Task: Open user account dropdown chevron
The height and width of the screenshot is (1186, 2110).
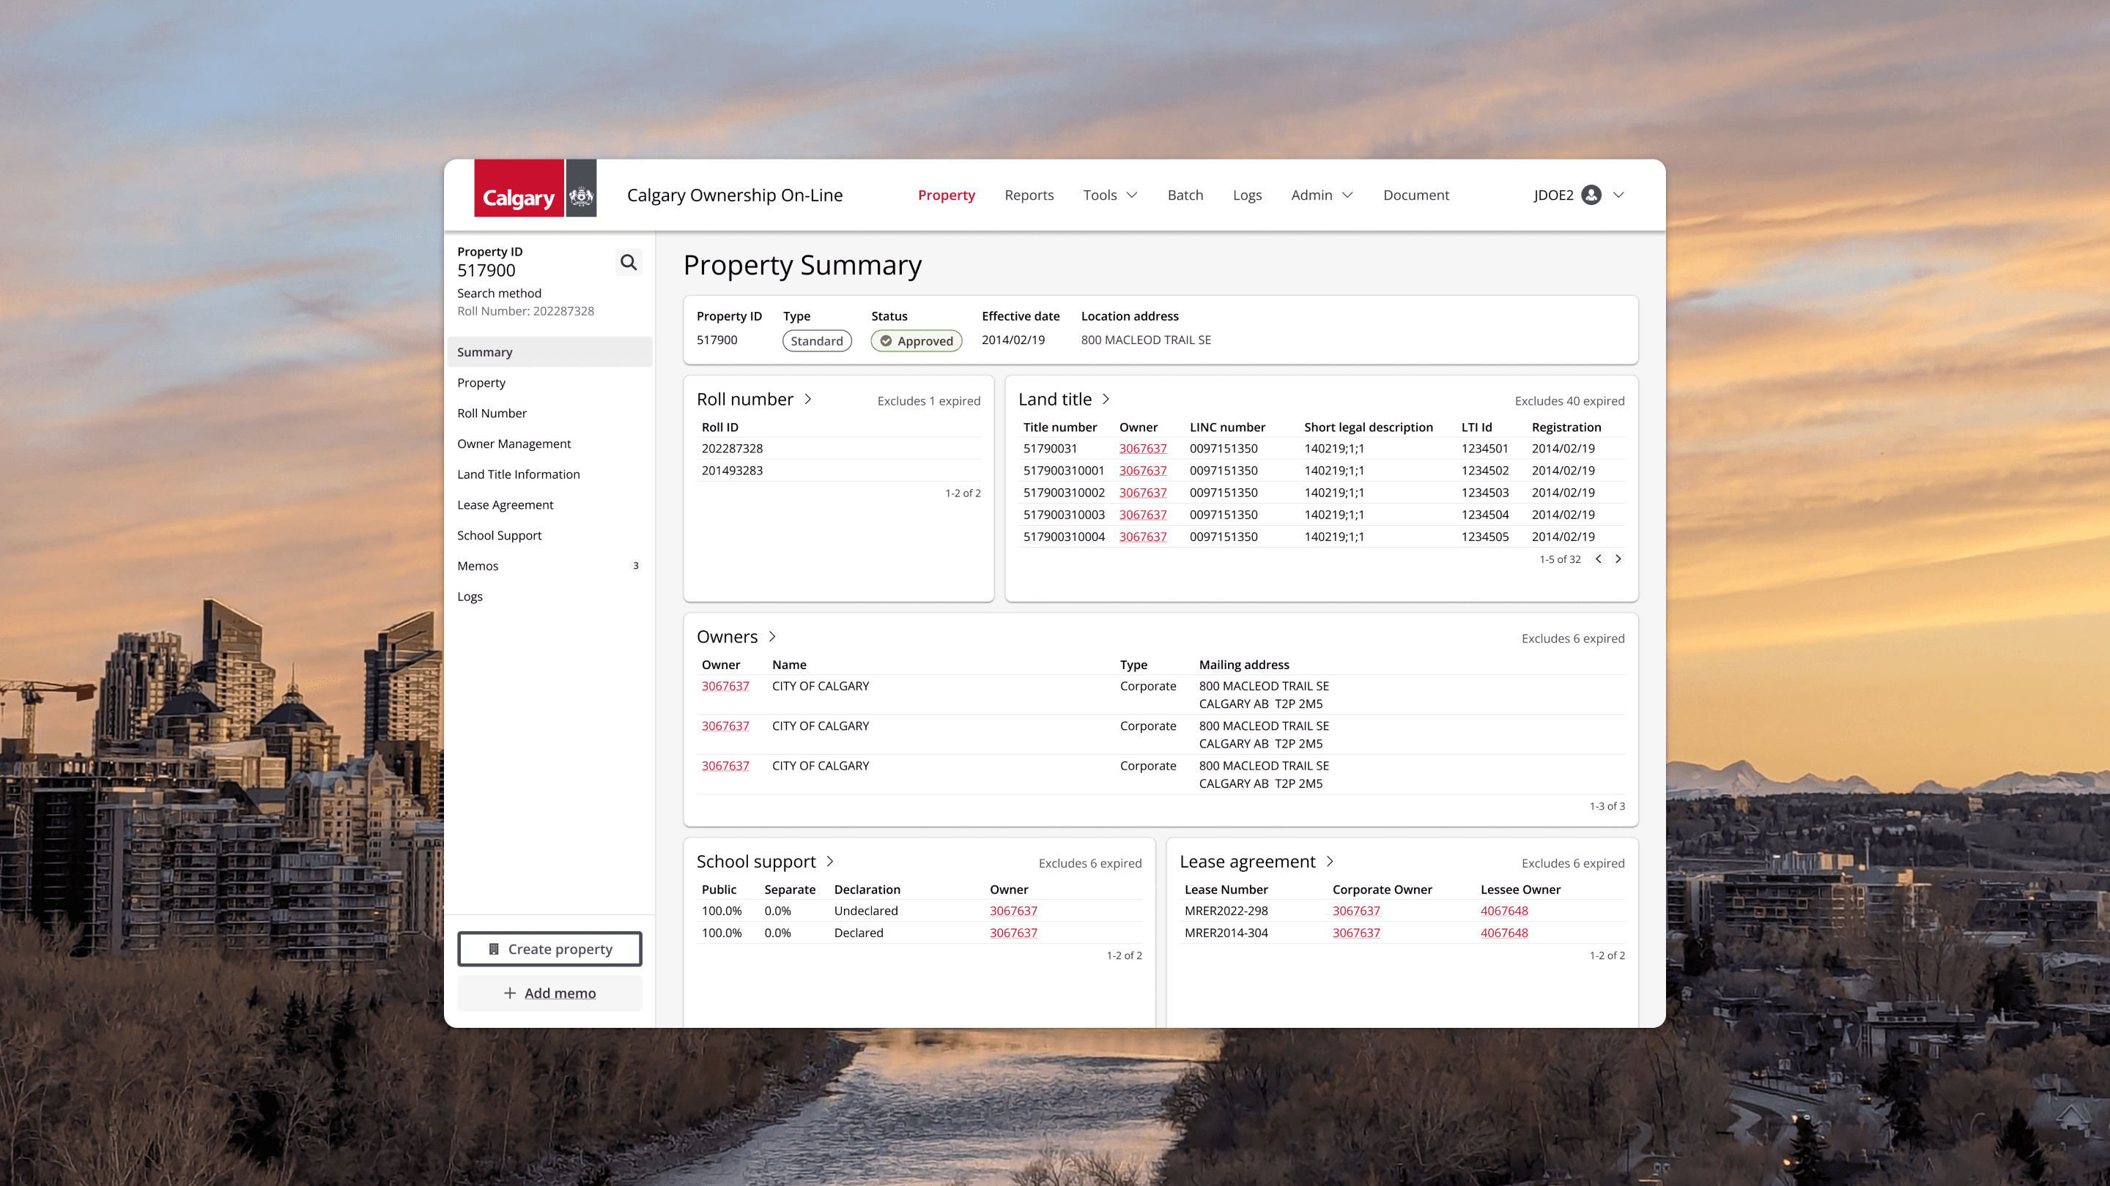Action: pyautogui.click(x=1618, y=195)
